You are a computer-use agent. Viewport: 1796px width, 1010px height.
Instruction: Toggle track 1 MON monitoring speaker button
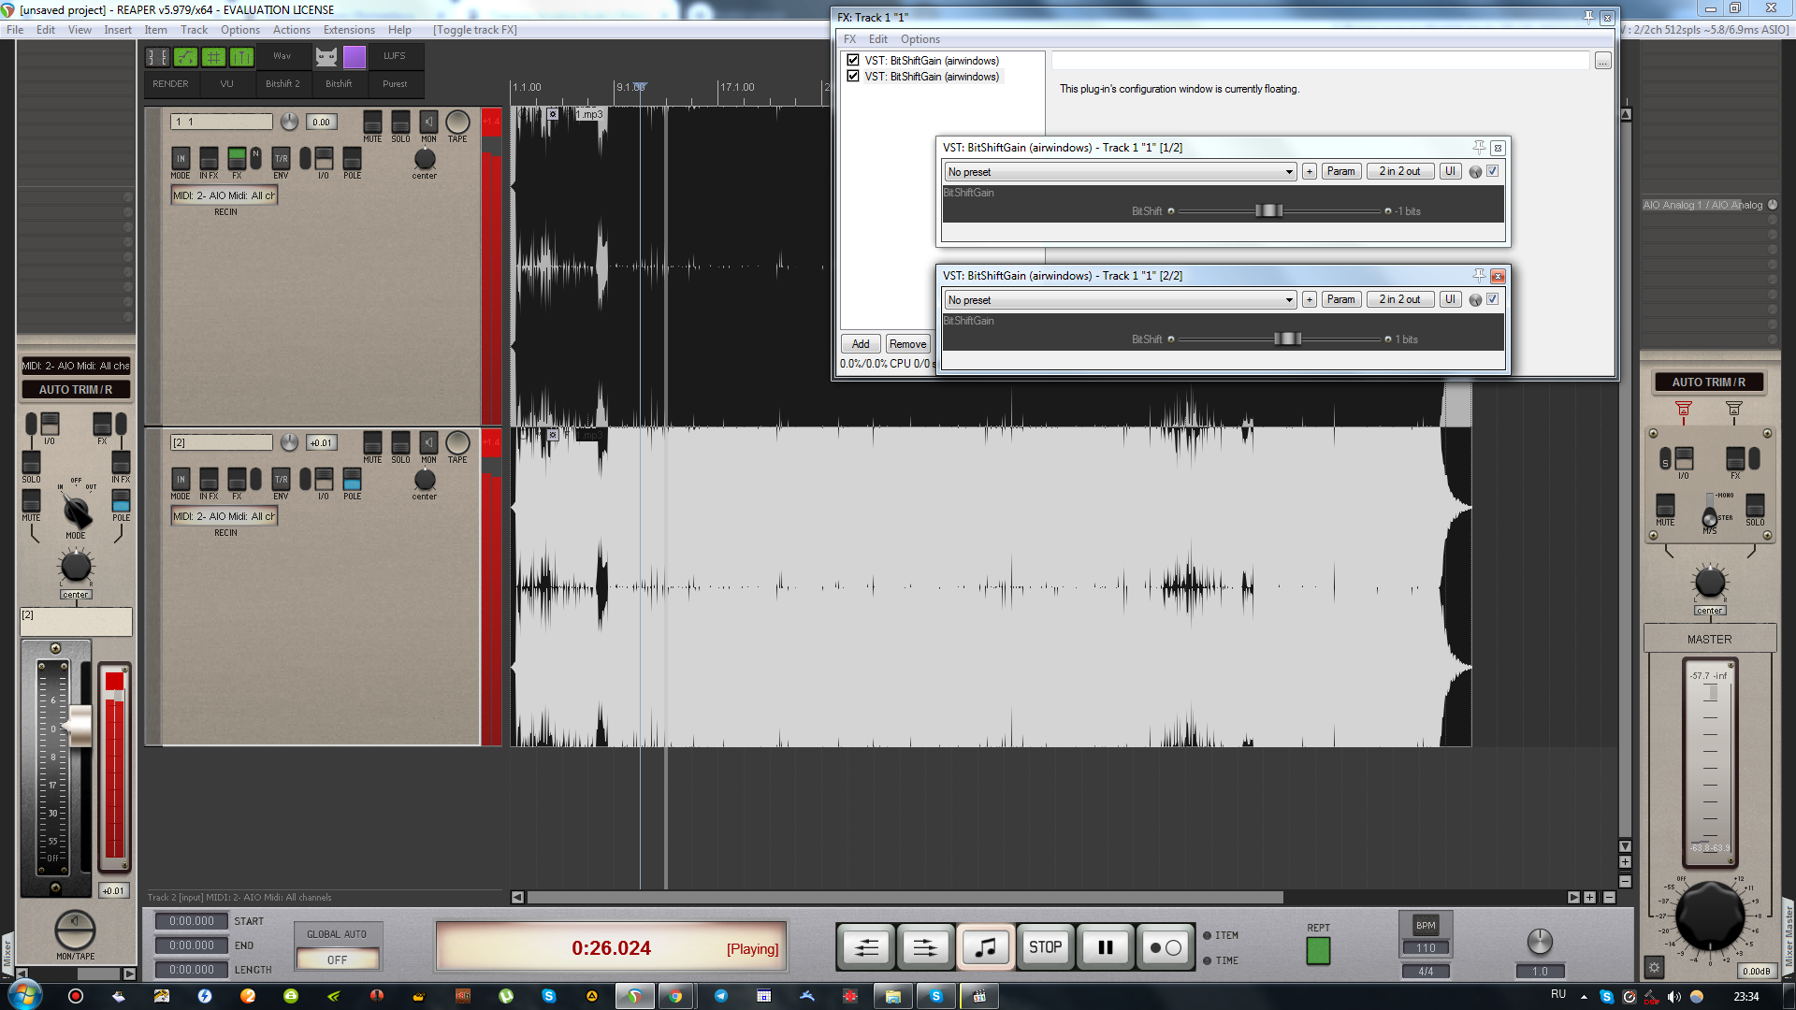point(428,123)
